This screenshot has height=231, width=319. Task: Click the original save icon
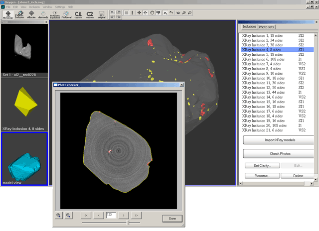(x=102, y=14)
